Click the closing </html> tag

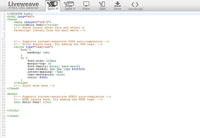pyautogui.click(x=13, y=116)
